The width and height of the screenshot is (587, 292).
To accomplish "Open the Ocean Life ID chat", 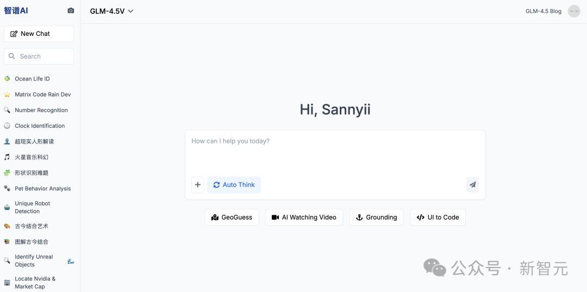I will [x=32, y=79].
